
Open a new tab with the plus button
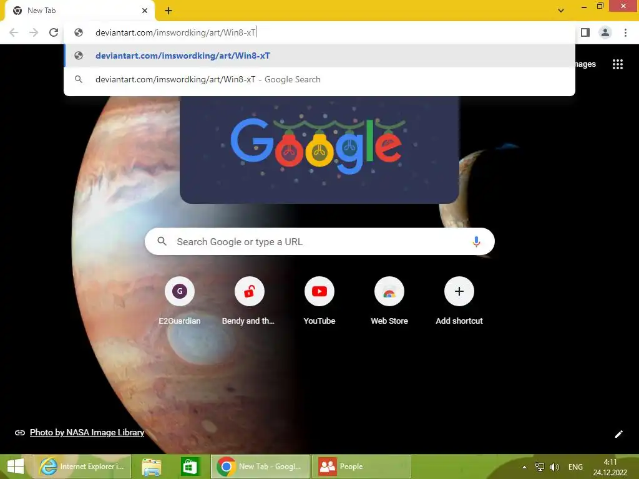tap(168, 11)
